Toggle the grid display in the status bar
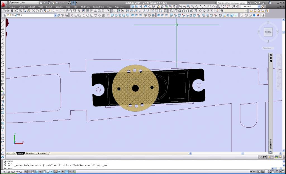The height and width of the screenshot is (174, 286). tap(33, 171)
